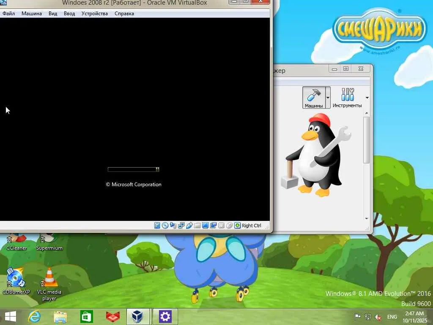The width and height of the screenshot is (433, 325).
Task: Click the hard disk activity indicator in VM status bar
Action: tap(157, 226)
